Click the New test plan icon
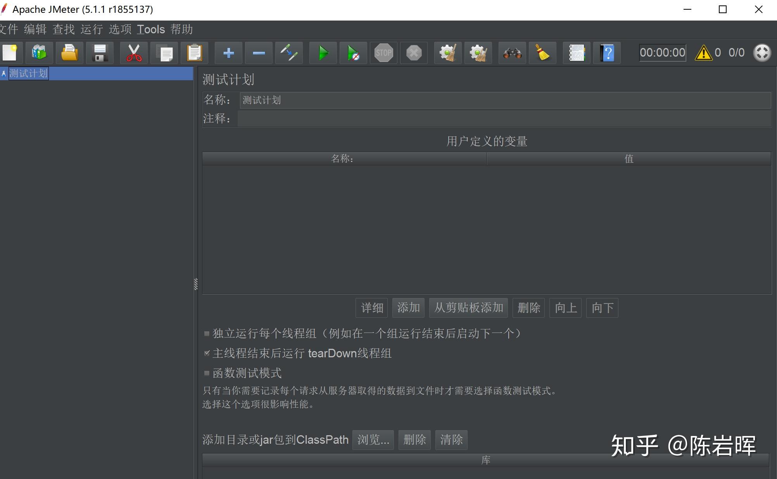 [9, 53]
